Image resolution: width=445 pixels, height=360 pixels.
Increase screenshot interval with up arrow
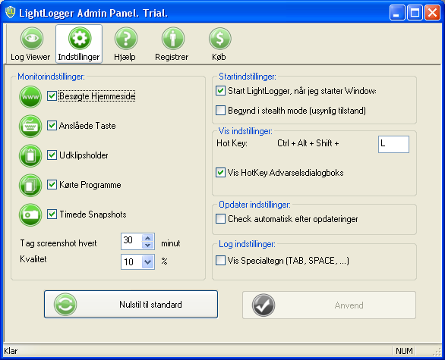(147, 238)
